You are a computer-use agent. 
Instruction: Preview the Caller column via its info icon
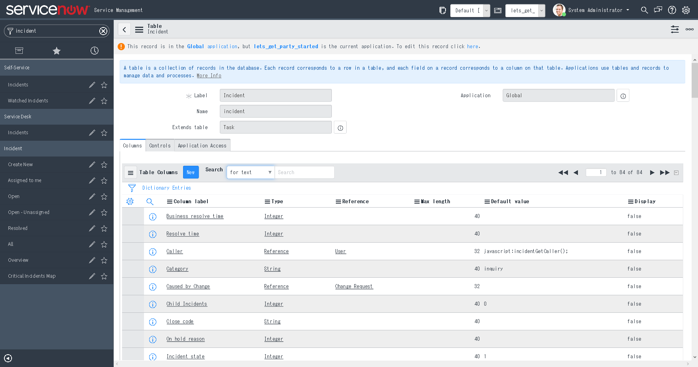(153, 252)
